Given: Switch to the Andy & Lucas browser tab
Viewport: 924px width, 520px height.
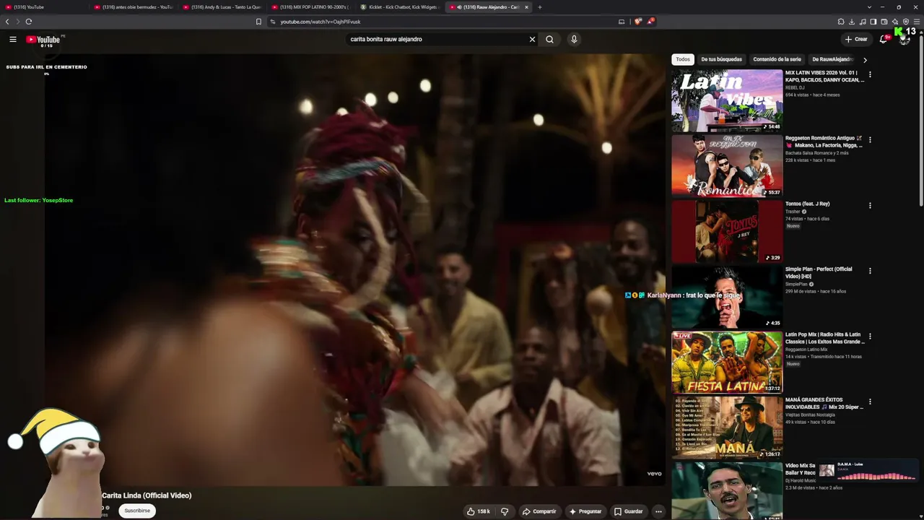Looking at the screenshot, I should [222, 7].
